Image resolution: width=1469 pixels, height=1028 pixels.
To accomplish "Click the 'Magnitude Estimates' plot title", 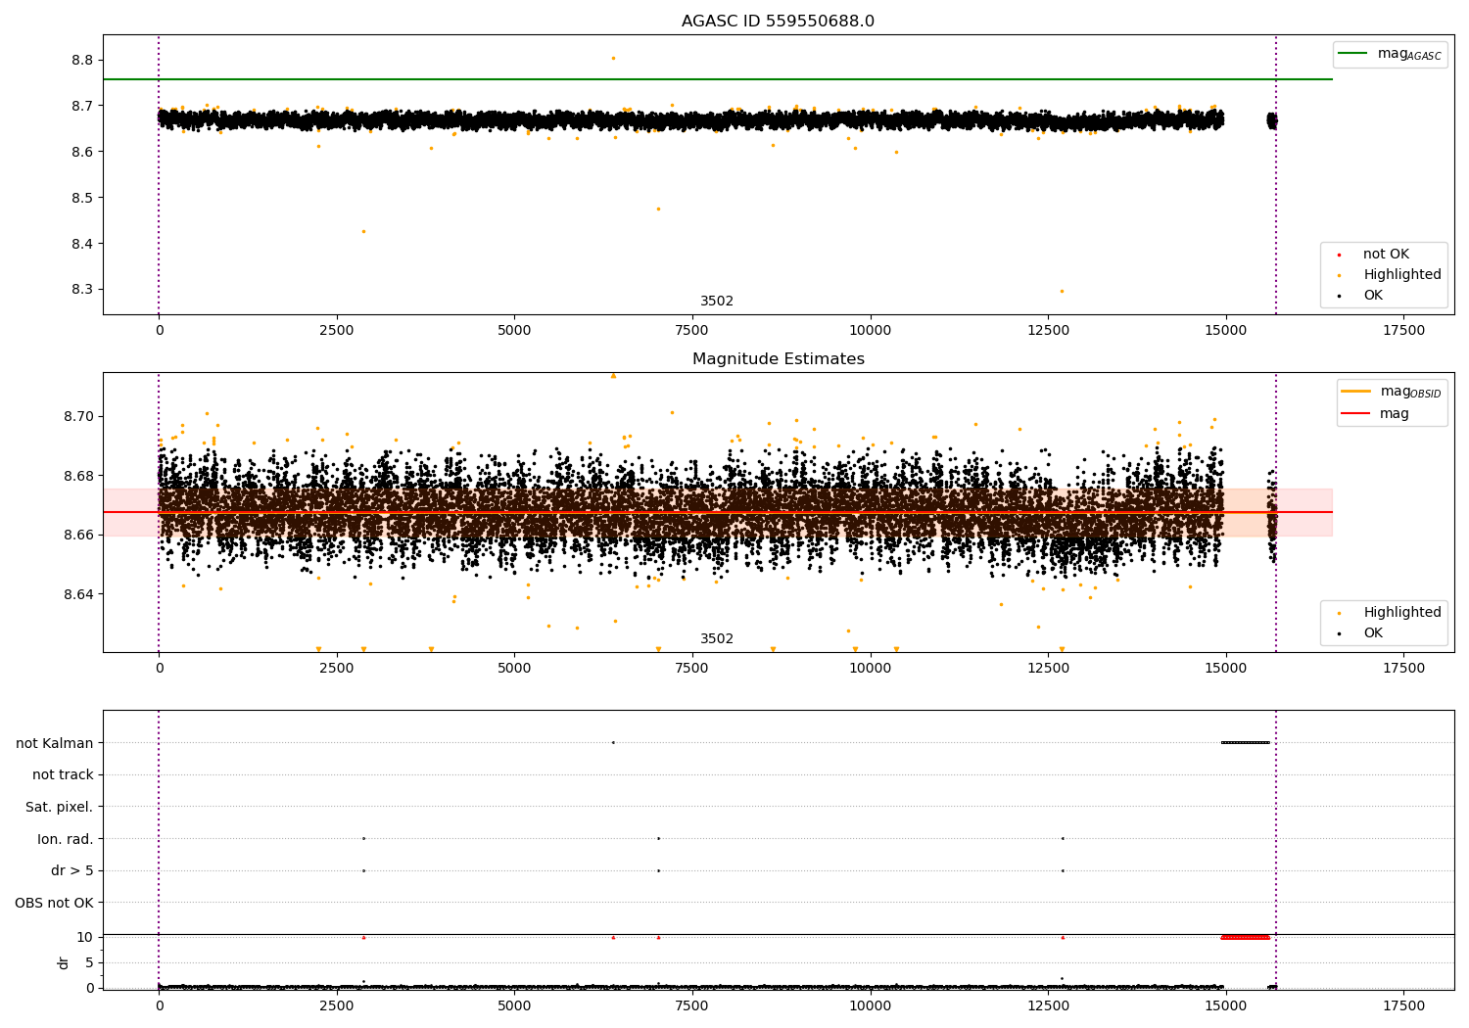I will [x=778, y=359].
